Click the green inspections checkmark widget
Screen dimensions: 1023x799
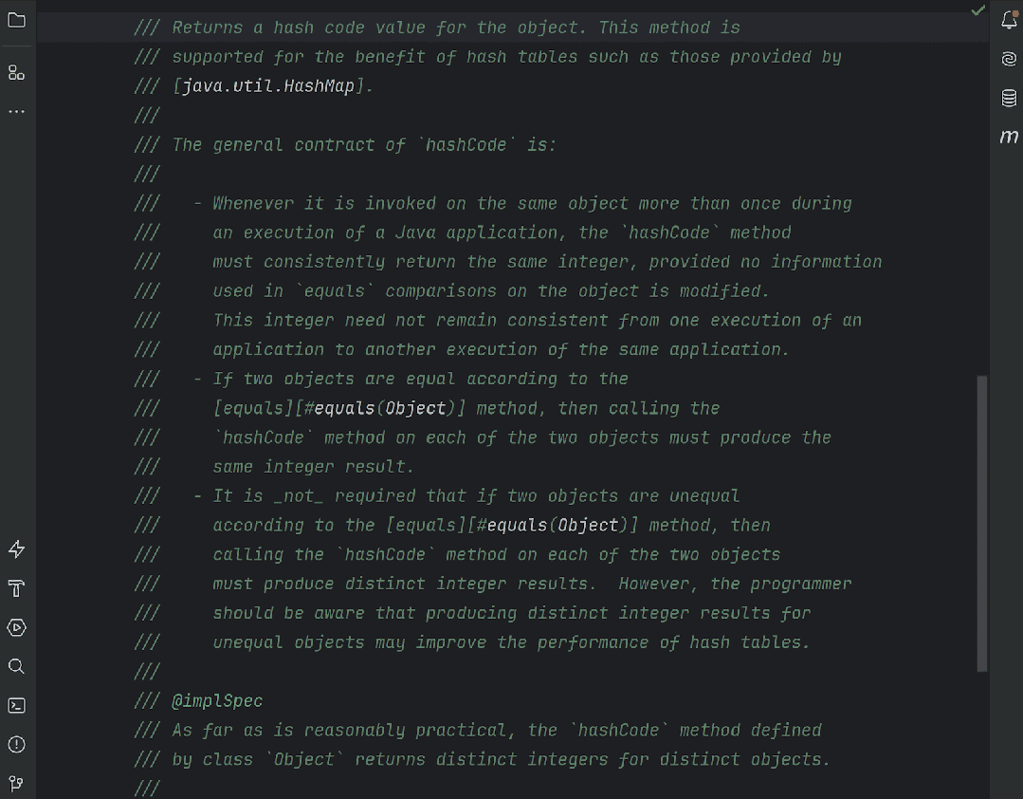click(977, 11)
